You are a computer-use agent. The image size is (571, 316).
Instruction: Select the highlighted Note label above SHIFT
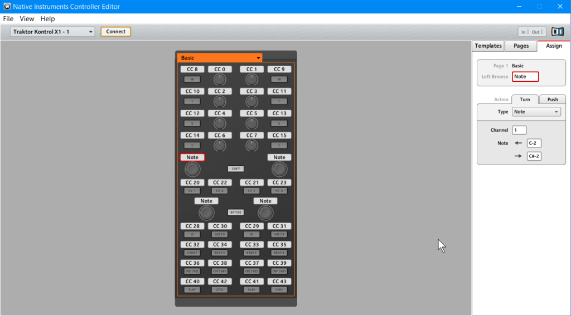(192, 157)
